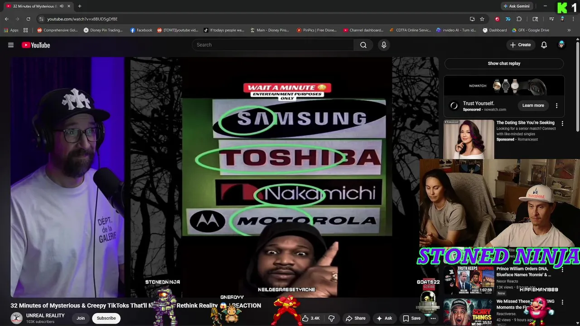Select the 32 Minutes of Mysterious tab
The width and height of the screenshot is (580, 326).
(x=39, y=6)
